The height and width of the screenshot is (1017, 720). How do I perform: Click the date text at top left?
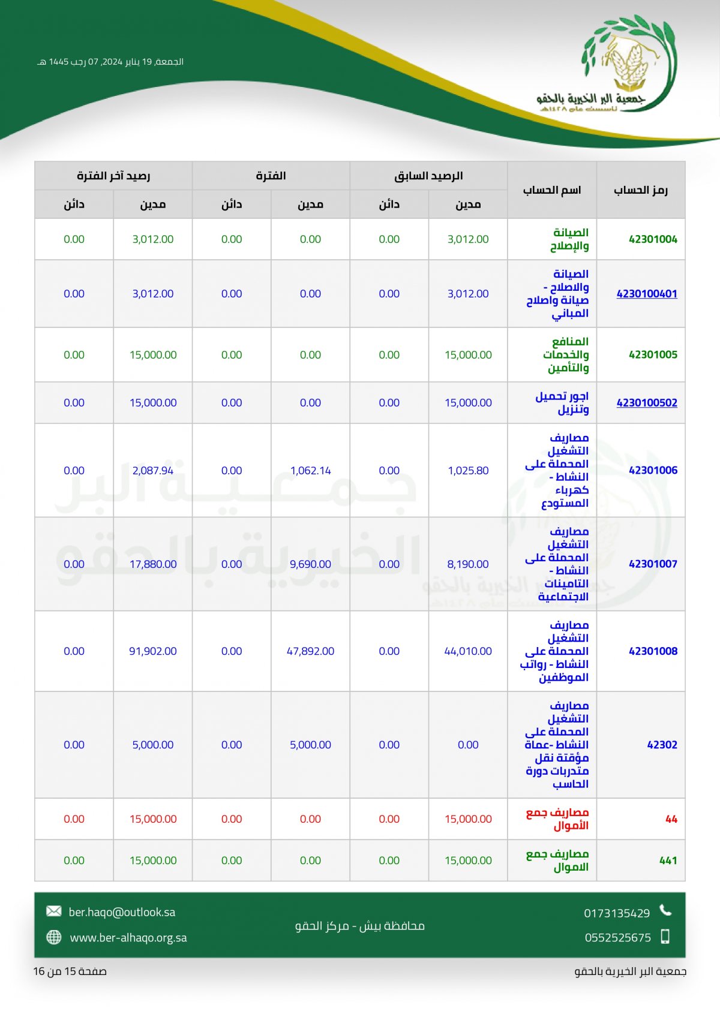(x=110, y=62)
